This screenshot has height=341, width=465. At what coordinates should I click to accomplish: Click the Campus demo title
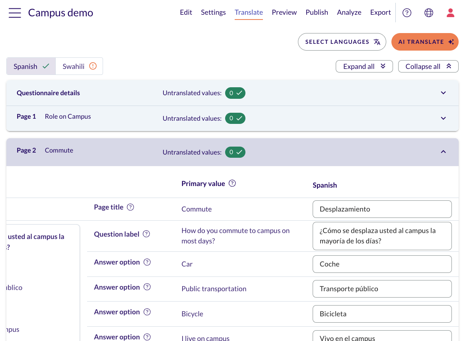[x=60, y=13]
